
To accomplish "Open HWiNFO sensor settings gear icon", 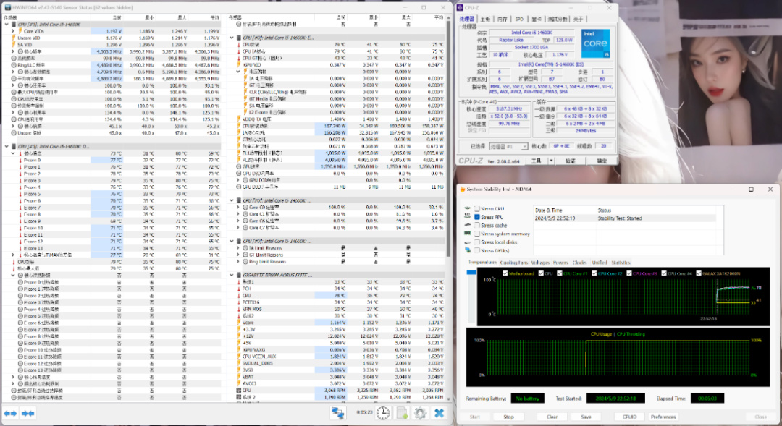I will point(419,413).
